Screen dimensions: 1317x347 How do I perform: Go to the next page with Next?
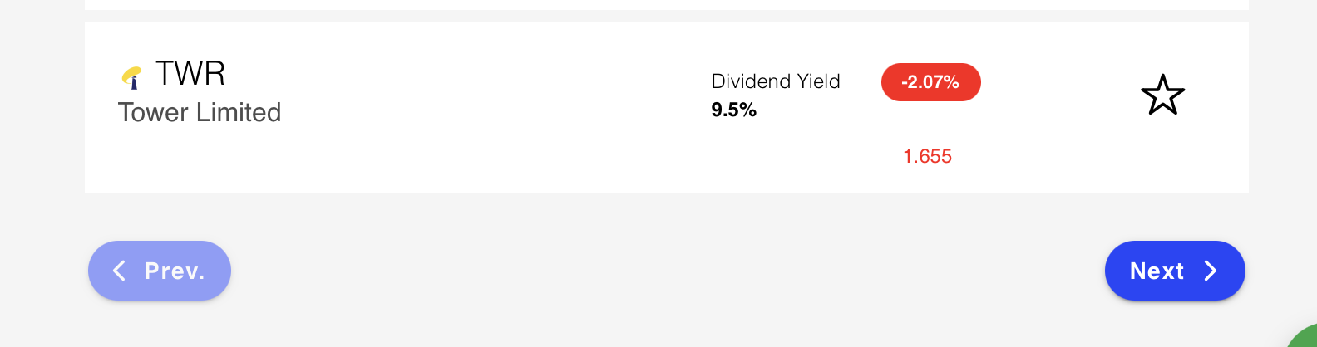tap(1174, 271)
